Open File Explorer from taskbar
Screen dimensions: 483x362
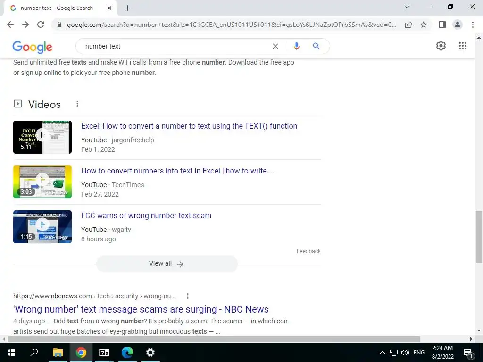(58, 353)
